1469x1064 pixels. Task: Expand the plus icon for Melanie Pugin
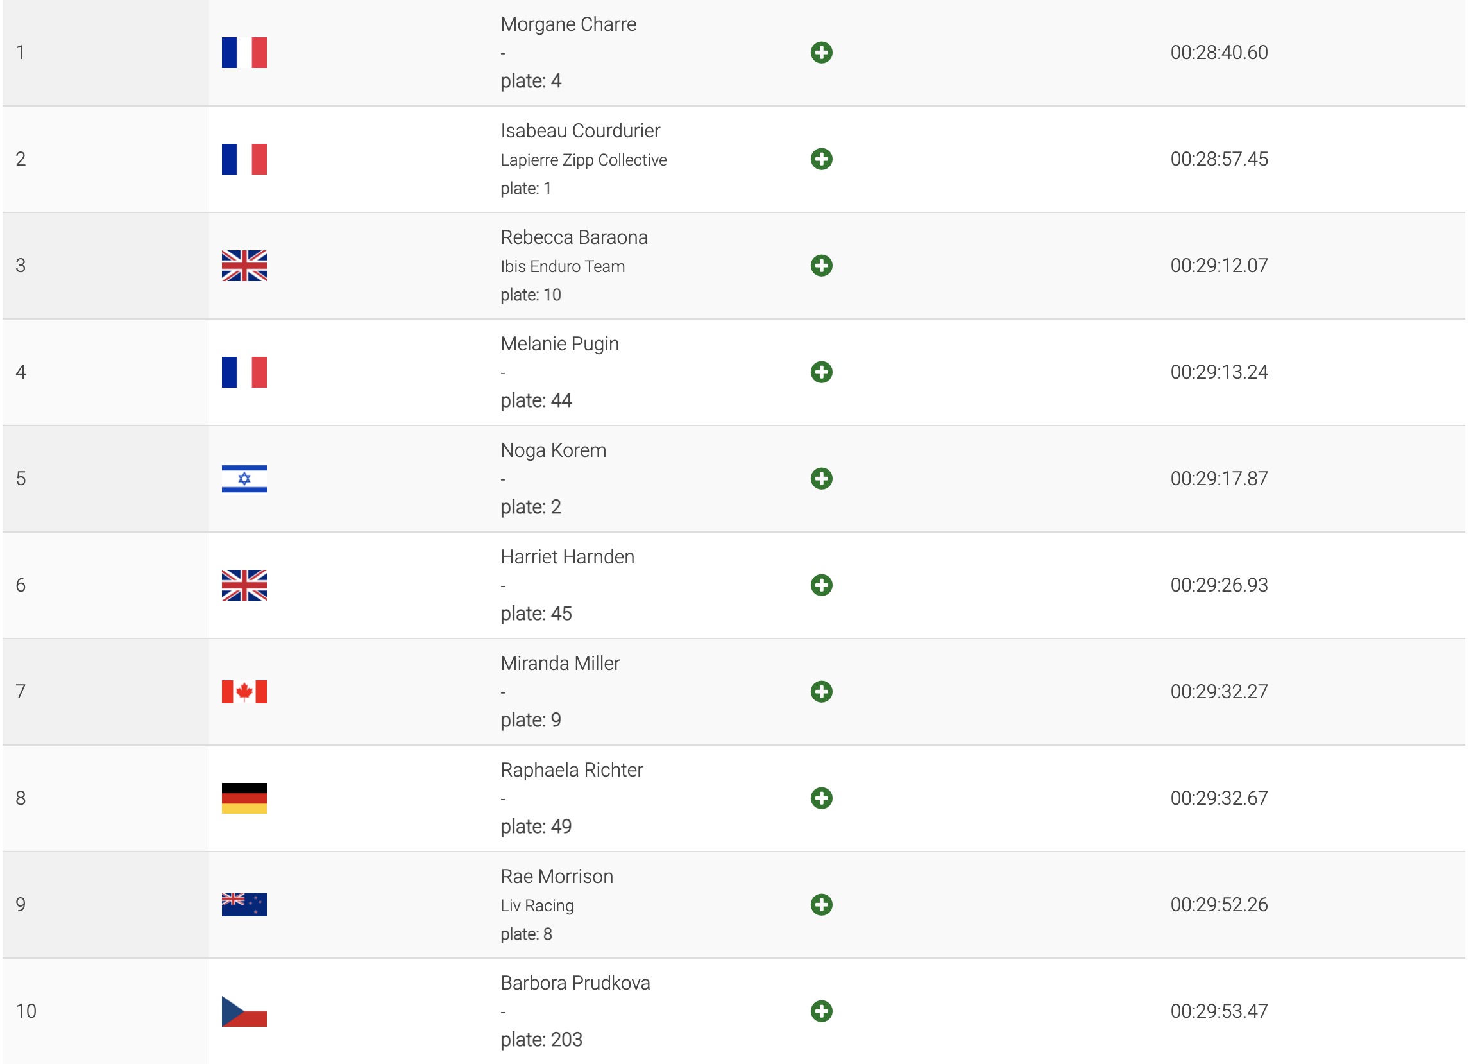[x=821, y=372]
